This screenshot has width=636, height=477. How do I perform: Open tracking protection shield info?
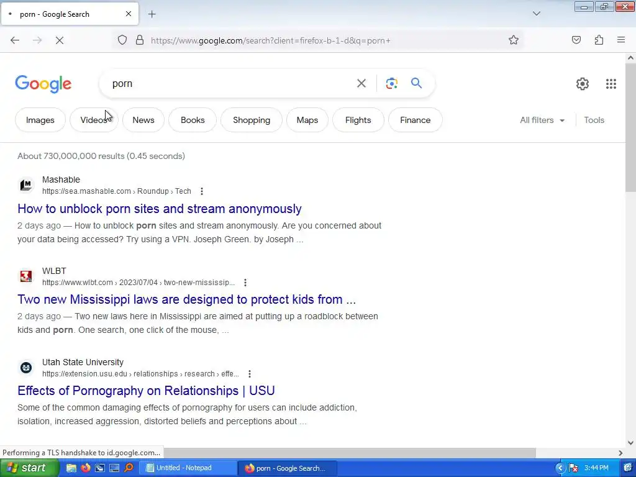coord(122,40)
